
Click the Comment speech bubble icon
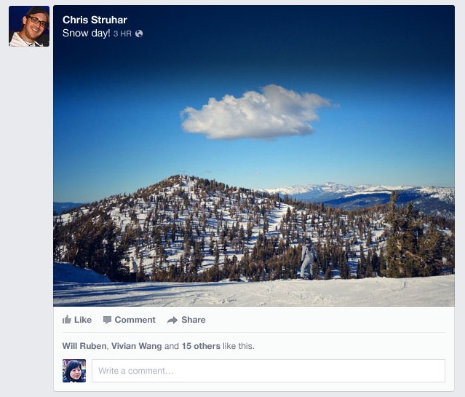pyautogui.click(x=107, y=320)
